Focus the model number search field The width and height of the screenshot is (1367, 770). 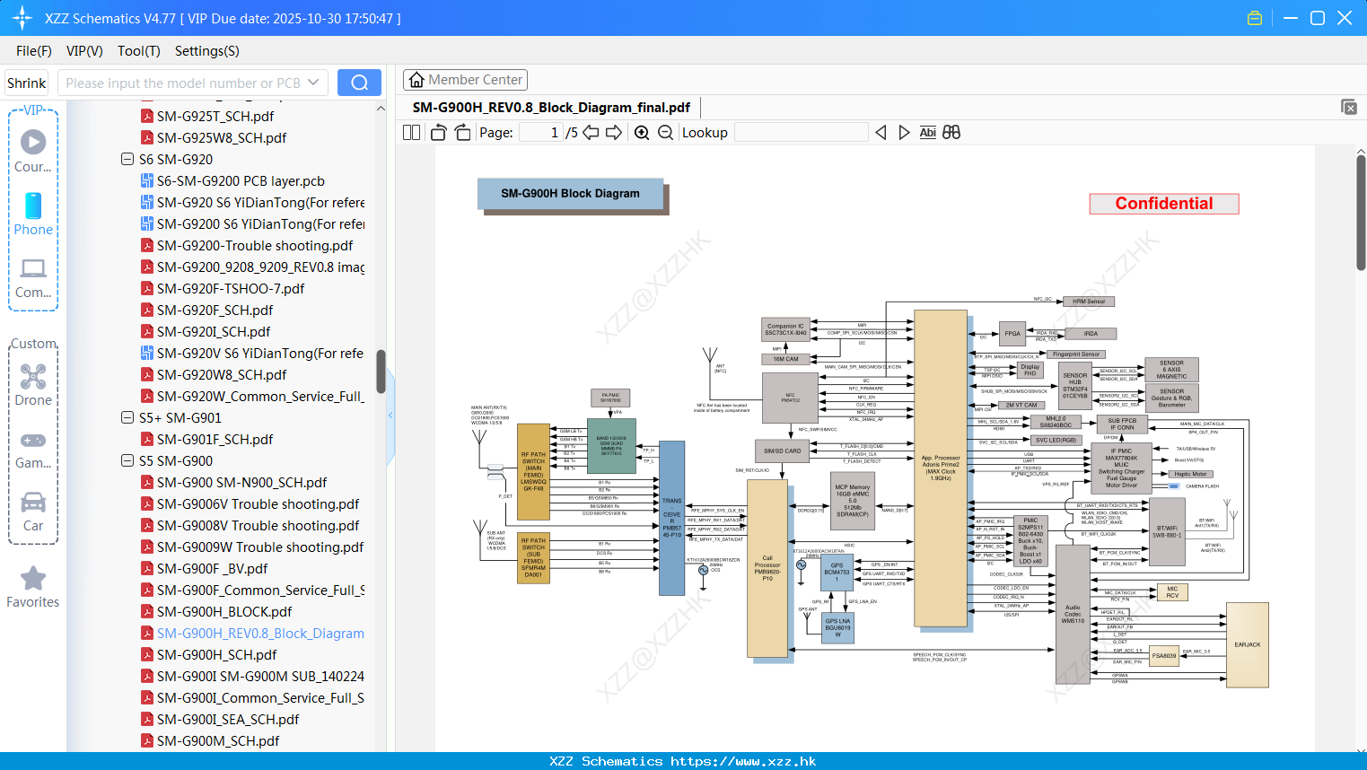point(182,83)
